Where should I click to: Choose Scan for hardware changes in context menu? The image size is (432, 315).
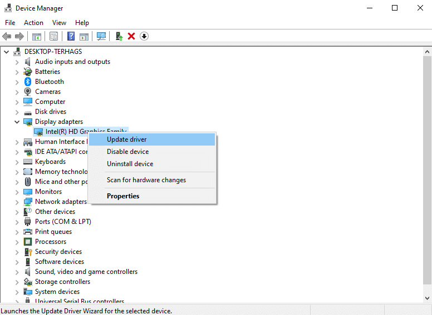[x=152, y=180]
